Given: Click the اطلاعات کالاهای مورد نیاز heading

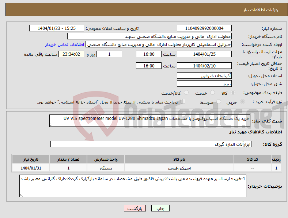Looking at the screenshot, I should click(x=255, y=132).
